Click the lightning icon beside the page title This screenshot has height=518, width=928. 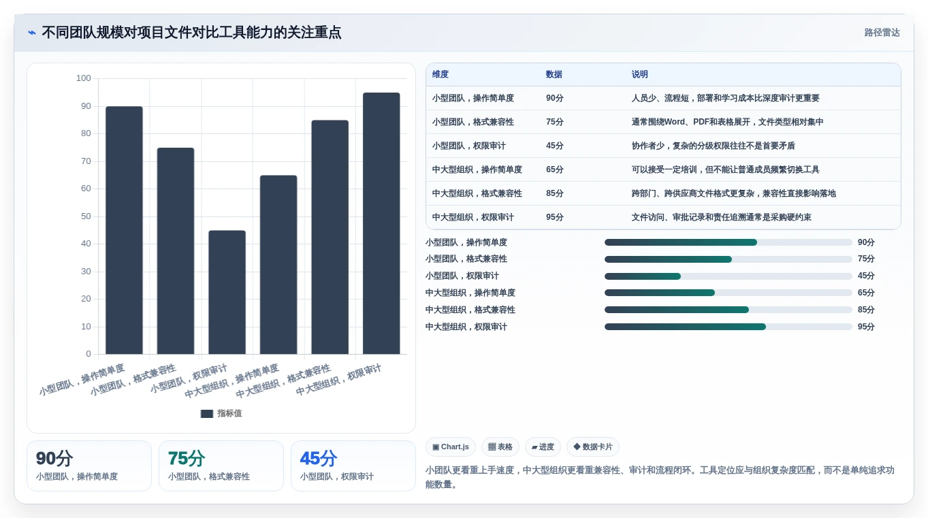[32, 33]
